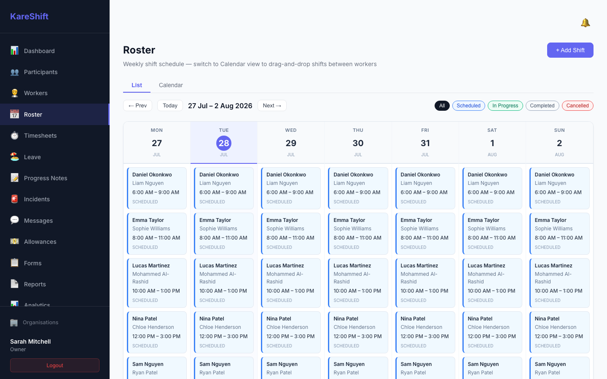This screenshot has width=607, height=379.
Task: Switch to the List tab
Action: 137,85
